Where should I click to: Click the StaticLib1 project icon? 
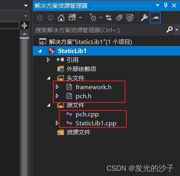(51, 51)
